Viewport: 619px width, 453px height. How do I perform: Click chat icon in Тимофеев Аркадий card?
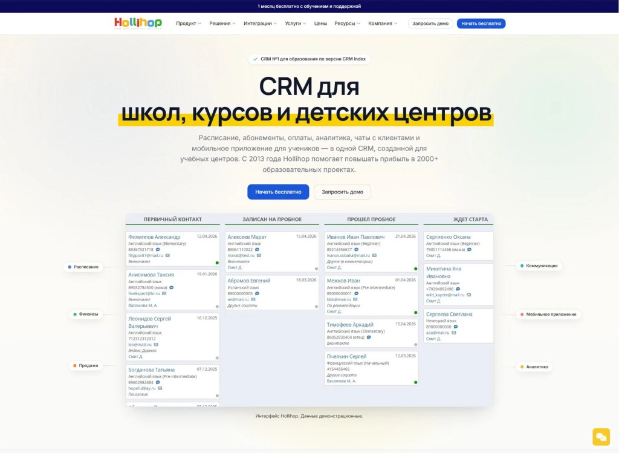[369, 337]
